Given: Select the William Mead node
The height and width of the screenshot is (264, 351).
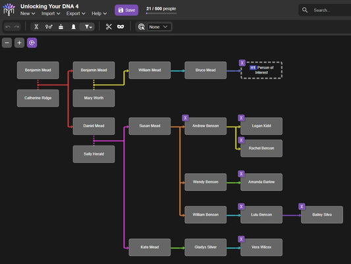Looking at the screenshot, I should [149, 70].
